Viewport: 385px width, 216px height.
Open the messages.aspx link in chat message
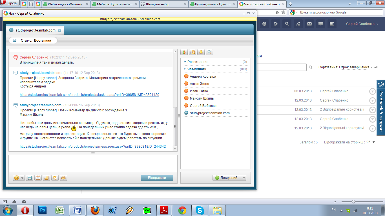coord(93,147)
